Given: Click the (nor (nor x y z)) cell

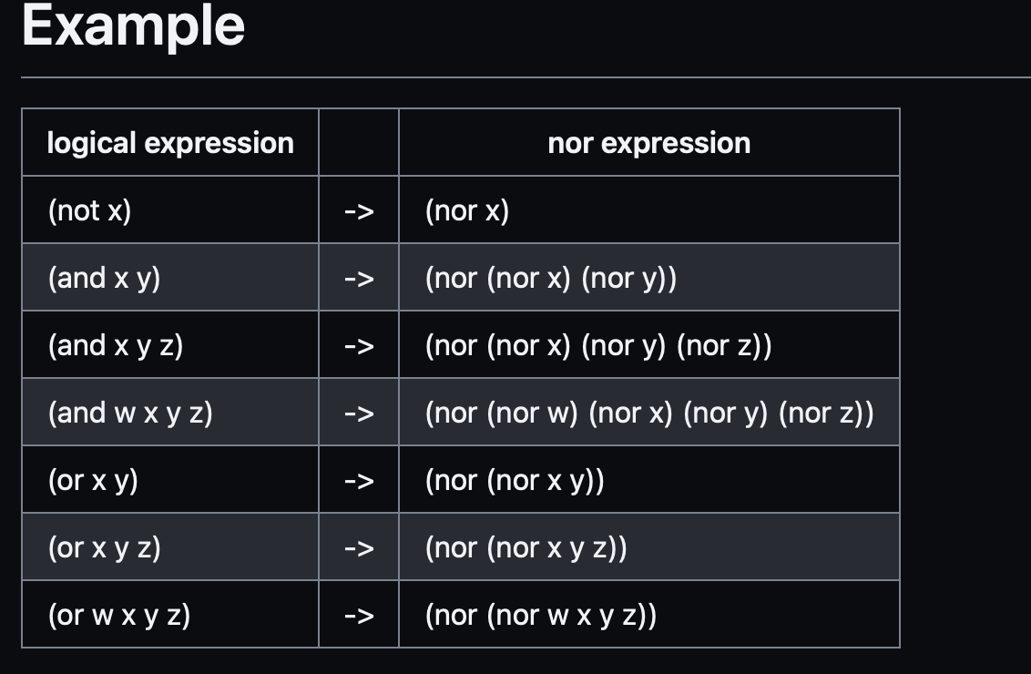Looking at the screenshot, I should [649, 547].
